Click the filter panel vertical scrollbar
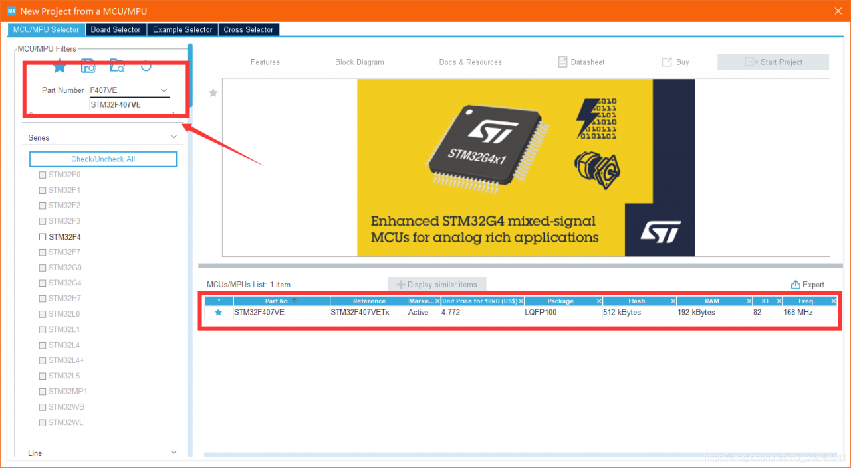 190,75
